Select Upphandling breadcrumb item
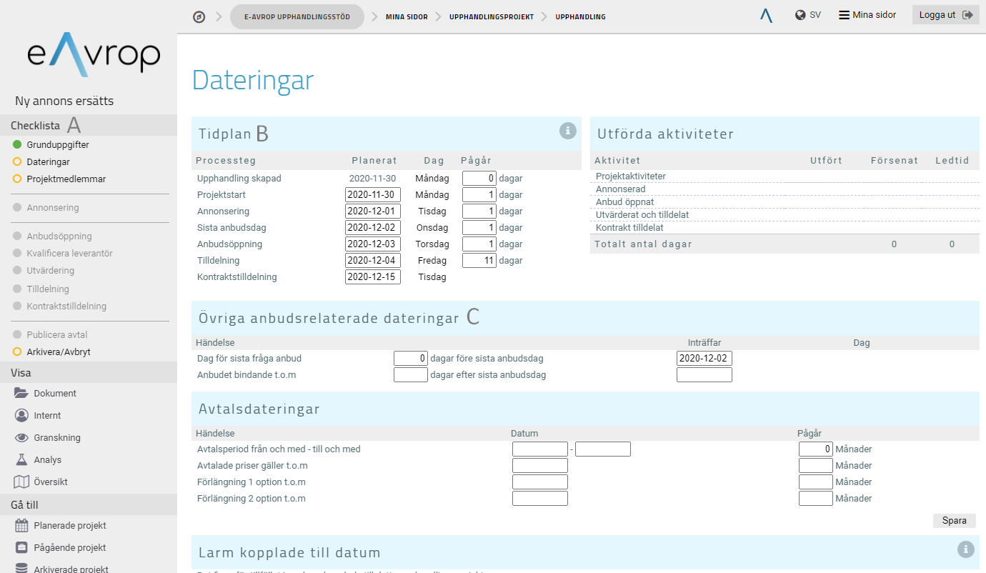Screen dimensions: 986x573 point(580,16)
